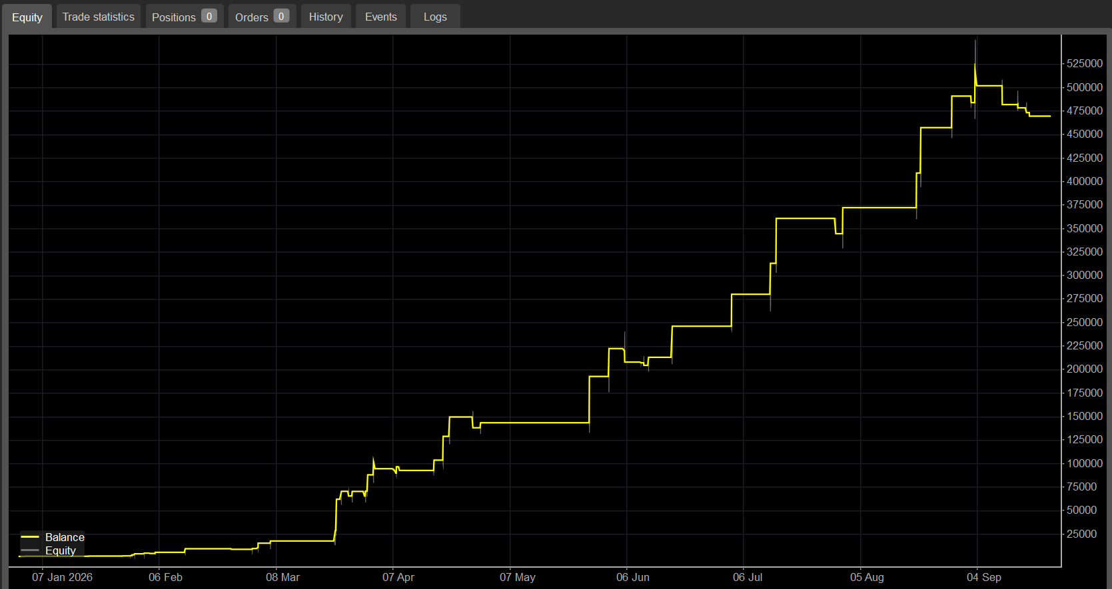Show the Logs tab
Image resolution: width=1112 pixels, height=589 pixels.
[435, 17]
